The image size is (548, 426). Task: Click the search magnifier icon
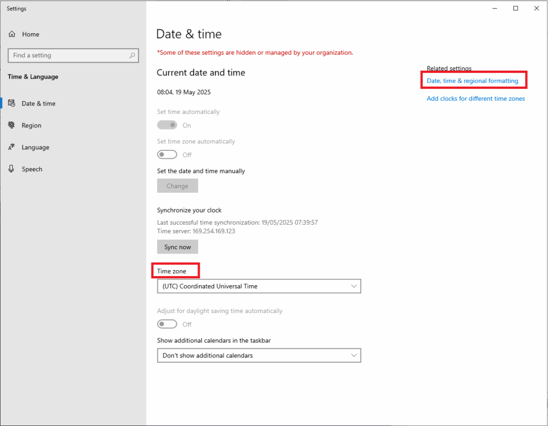(x=132, y=55)
